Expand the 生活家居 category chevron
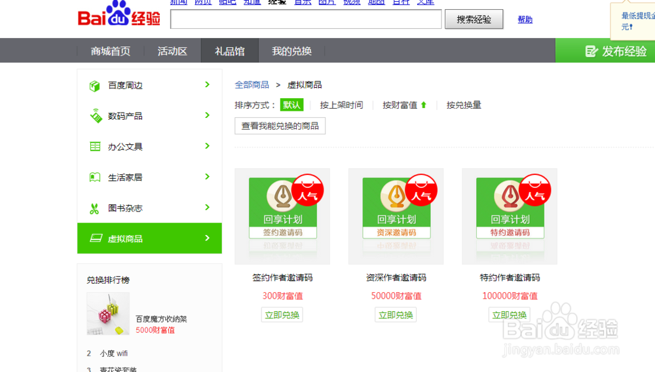655x372 pixels. (207, 177)
